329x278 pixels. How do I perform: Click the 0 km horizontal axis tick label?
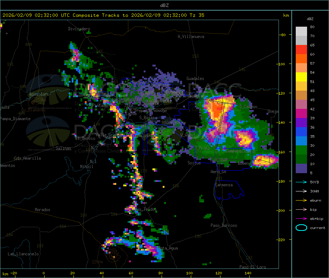point(44,273)
